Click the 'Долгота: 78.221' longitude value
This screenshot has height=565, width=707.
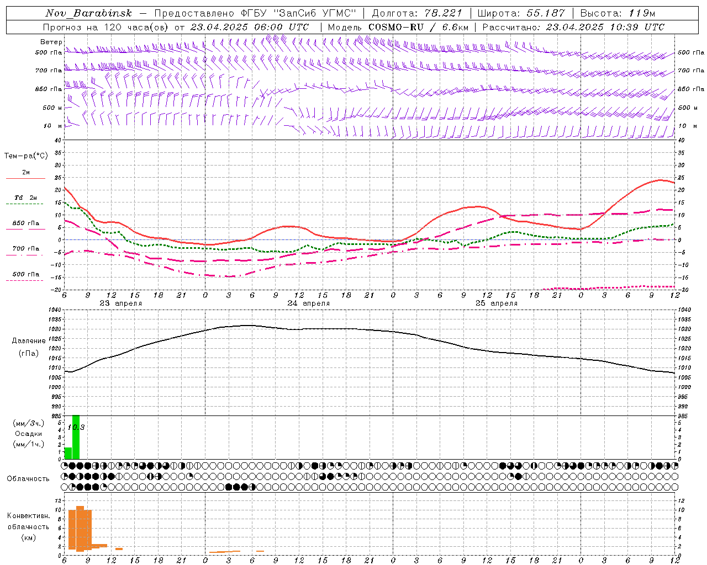tap(417, 13)
